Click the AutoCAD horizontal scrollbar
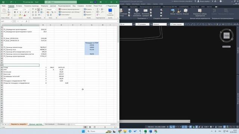239x134 pixels. [x=155, y=121]
